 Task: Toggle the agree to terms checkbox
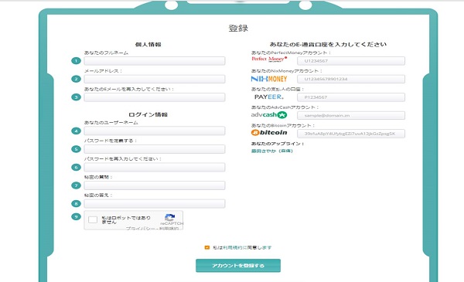(207, 247)
